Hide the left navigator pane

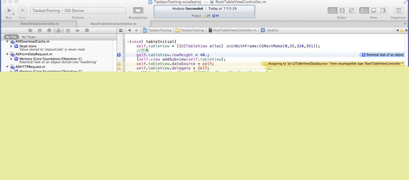(364, 11)
